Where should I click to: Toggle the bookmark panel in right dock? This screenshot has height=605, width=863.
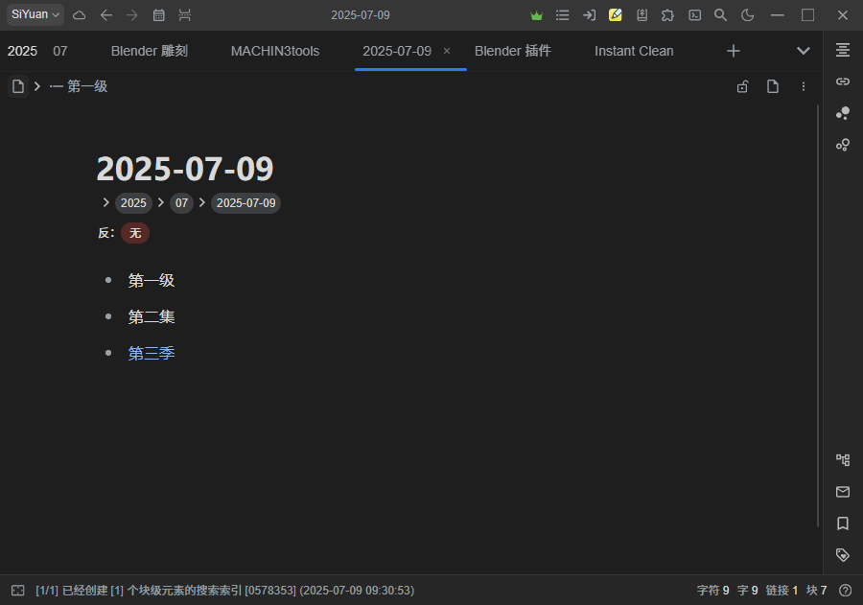point(842,524)
